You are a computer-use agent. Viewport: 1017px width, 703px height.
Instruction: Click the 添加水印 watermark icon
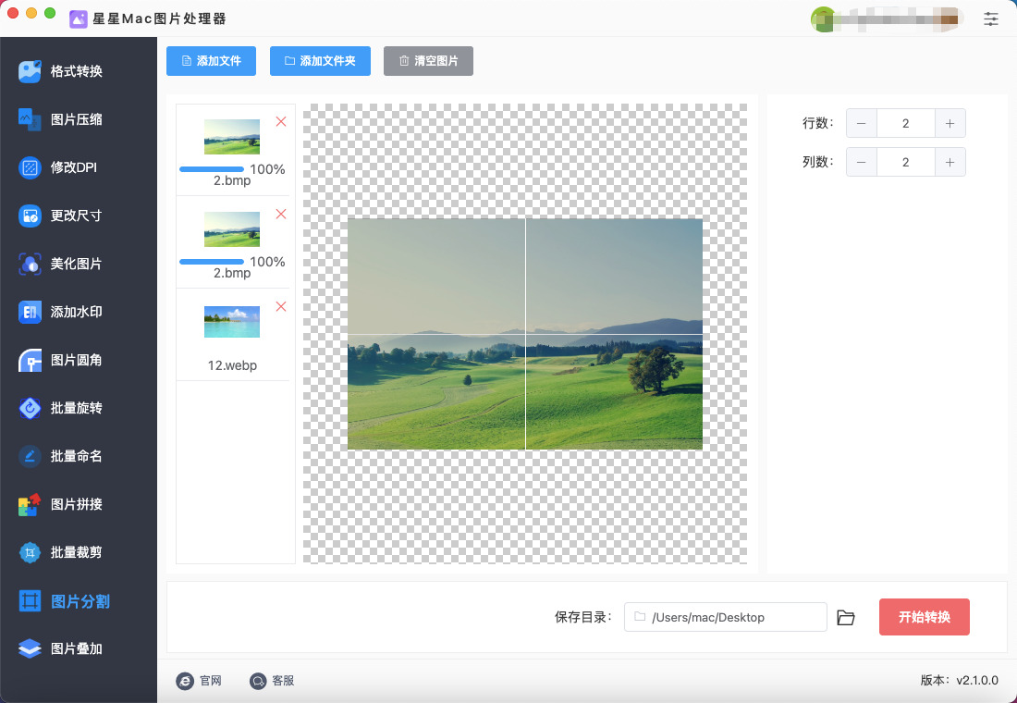30,313
